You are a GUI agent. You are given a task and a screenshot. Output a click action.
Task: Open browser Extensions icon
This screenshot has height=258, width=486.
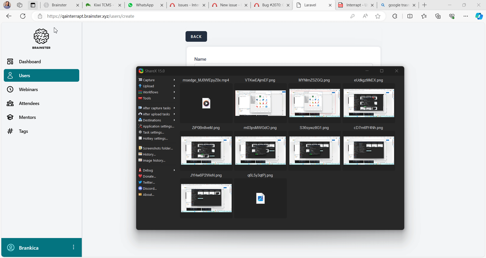tap(395, 16)
